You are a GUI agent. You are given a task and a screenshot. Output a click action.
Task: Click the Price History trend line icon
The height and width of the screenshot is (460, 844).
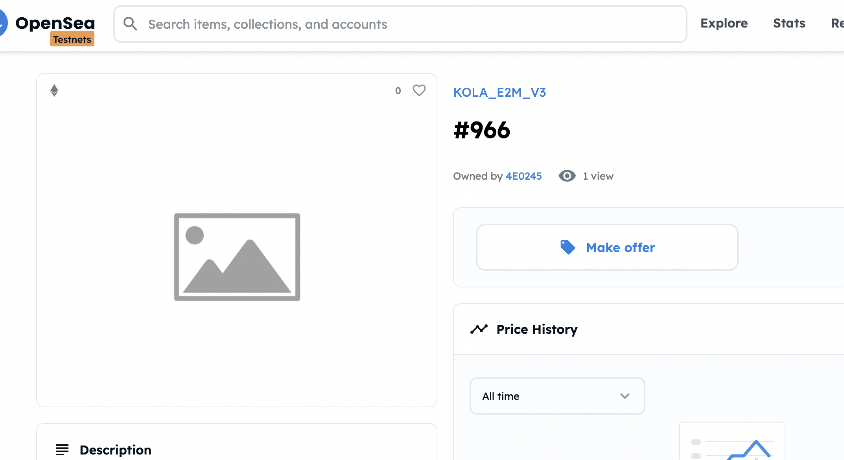tap(479, 329)
